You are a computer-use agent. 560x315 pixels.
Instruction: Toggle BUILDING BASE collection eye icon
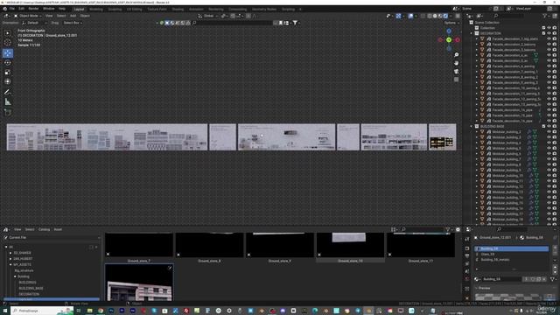pos(549,126)
